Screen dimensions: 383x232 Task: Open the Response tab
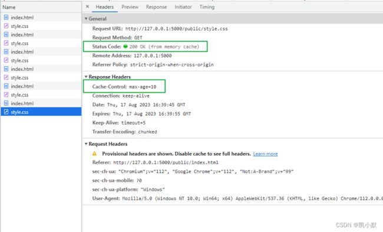[x=156, y=7]
